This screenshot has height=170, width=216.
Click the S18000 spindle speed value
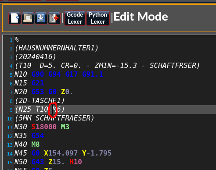44,127
